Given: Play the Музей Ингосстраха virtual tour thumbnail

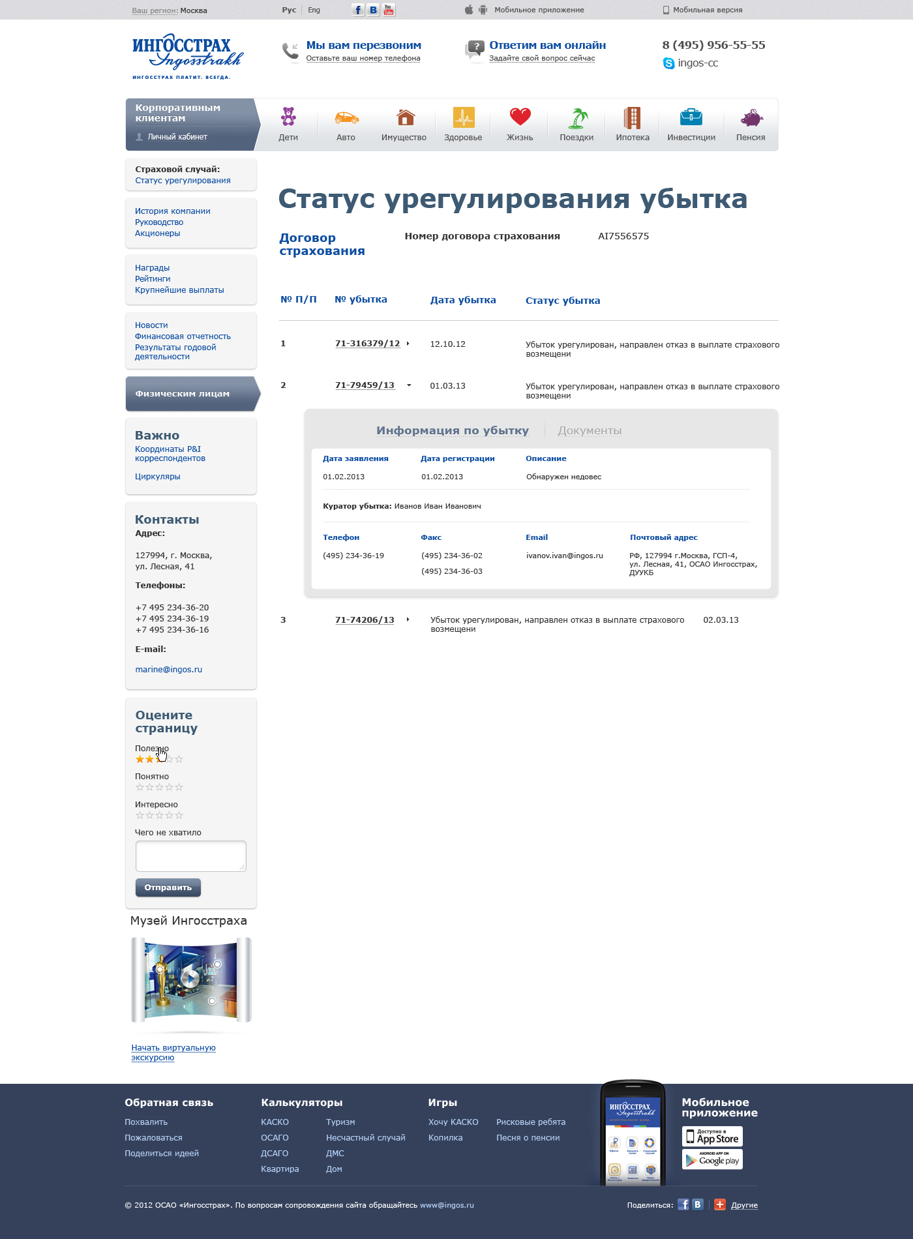Looking at the screenshot, I should [190, 978].
